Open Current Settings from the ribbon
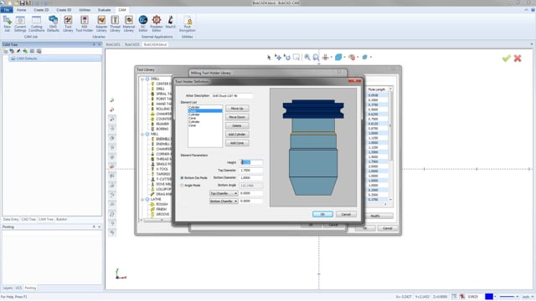The width and height of the screenshot is (536, 301). click(20, 23)
